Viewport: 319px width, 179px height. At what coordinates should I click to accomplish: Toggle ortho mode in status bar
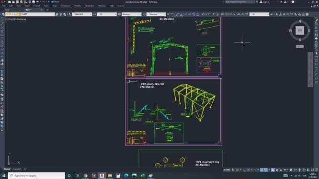point(244,170)
